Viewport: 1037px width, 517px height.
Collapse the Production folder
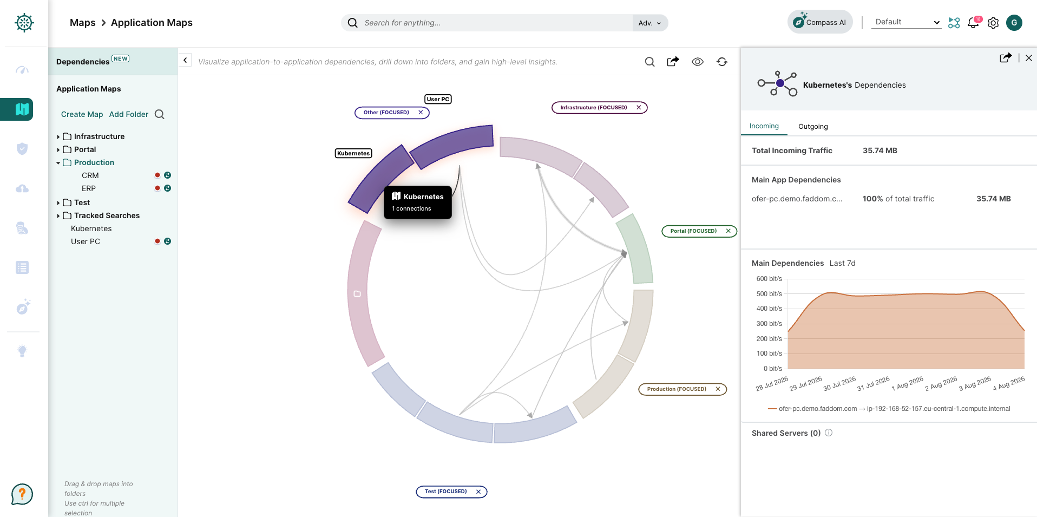(x=58, y=163)
